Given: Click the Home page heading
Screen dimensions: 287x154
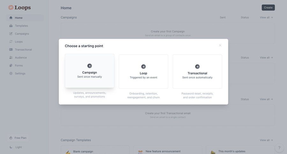Looking at the screenshot, I should (66, 8).
